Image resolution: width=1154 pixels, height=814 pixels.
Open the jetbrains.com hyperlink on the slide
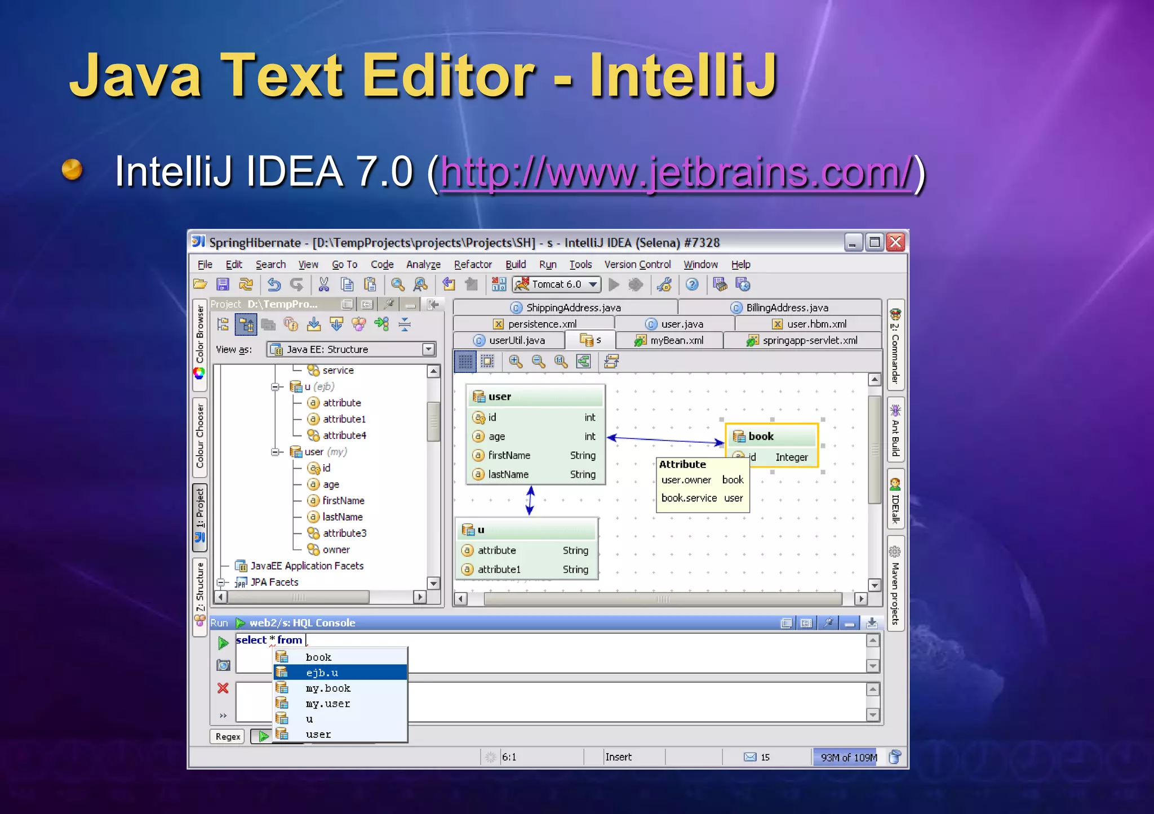pyautogui.click(x=676, y=172)
